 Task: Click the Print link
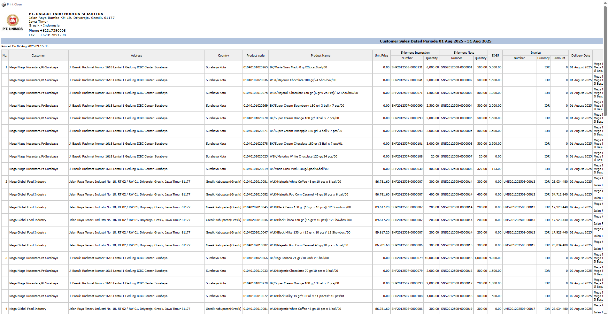10,4
